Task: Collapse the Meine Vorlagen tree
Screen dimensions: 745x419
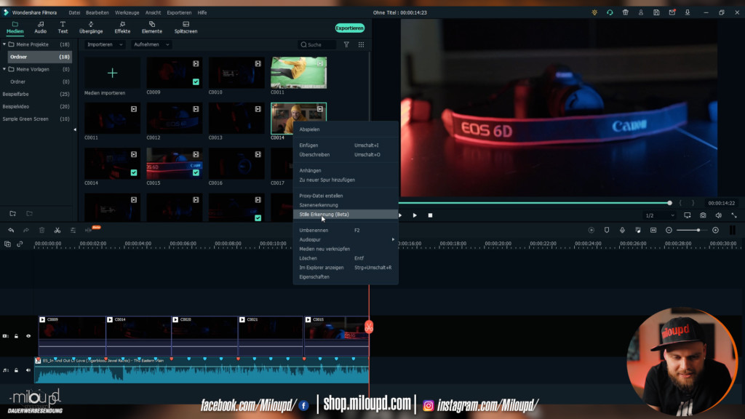Action: (4, 69)
